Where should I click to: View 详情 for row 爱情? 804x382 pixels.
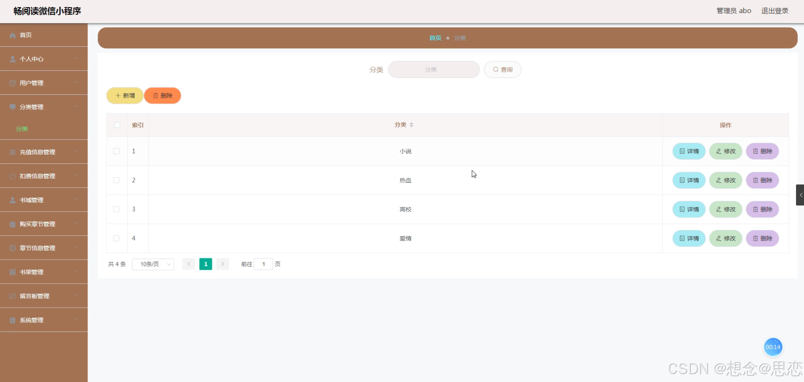689,238
